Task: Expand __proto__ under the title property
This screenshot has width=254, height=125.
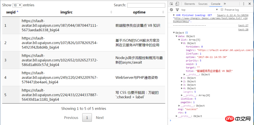Action: pyautogui.click(x=184, y=75)
